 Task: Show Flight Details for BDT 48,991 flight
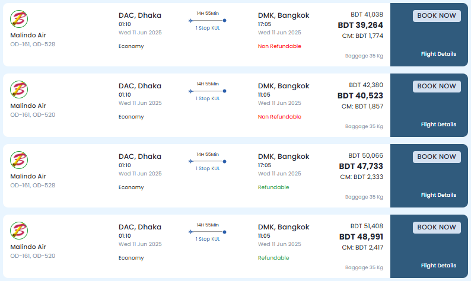tap(438, 266)
